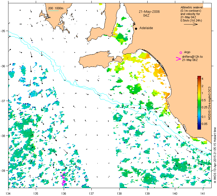The height and width of the screenshot is (196, 217).
Task: Click the black Adelaide city marker dot
Action: tap(136, 29)
